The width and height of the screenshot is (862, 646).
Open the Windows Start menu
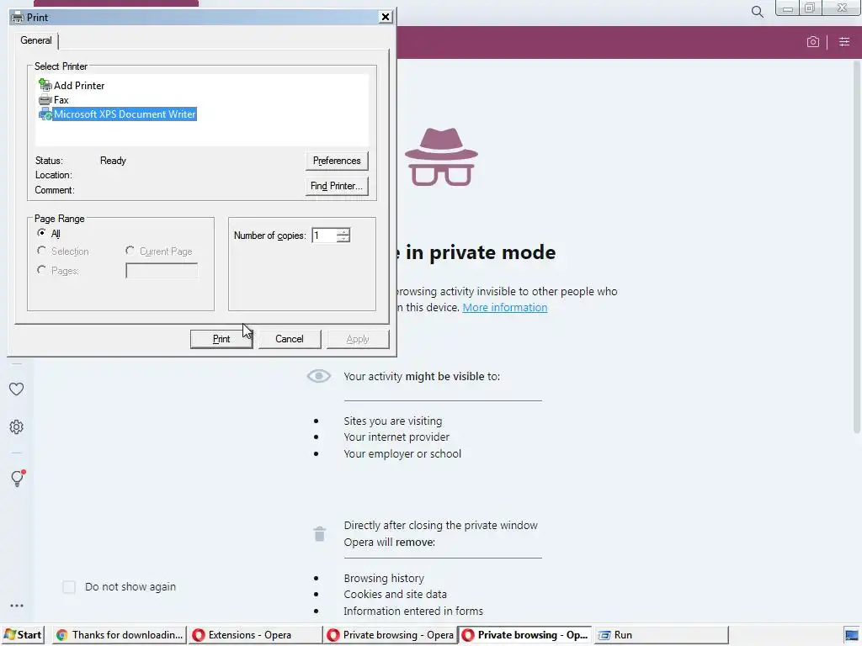[x=23, y=635]
